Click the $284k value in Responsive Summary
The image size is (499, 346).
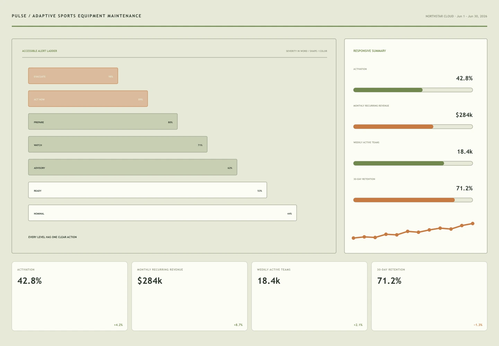464,115
